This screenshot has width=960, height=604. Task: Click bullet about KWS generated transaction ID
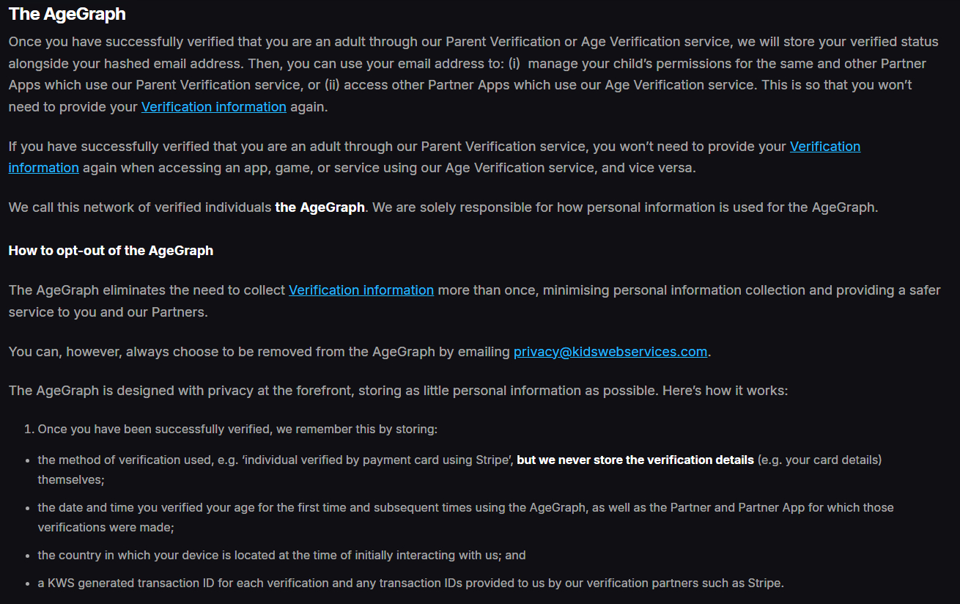[410, 583]
